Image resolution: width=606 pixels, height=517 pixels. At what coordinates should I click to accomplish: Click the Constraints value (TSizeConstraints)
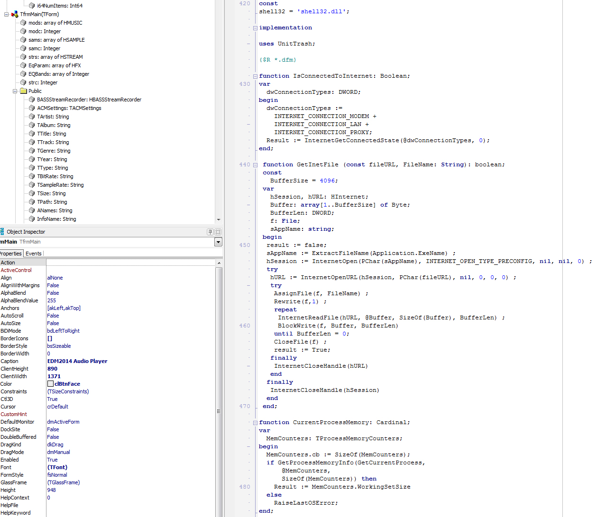pos(68,391)
